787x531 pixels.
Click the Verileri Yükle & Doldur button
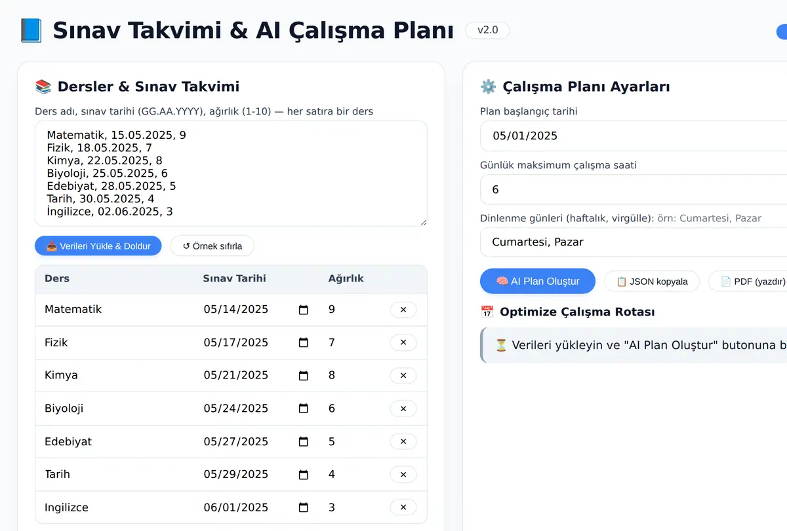point(98,246)
